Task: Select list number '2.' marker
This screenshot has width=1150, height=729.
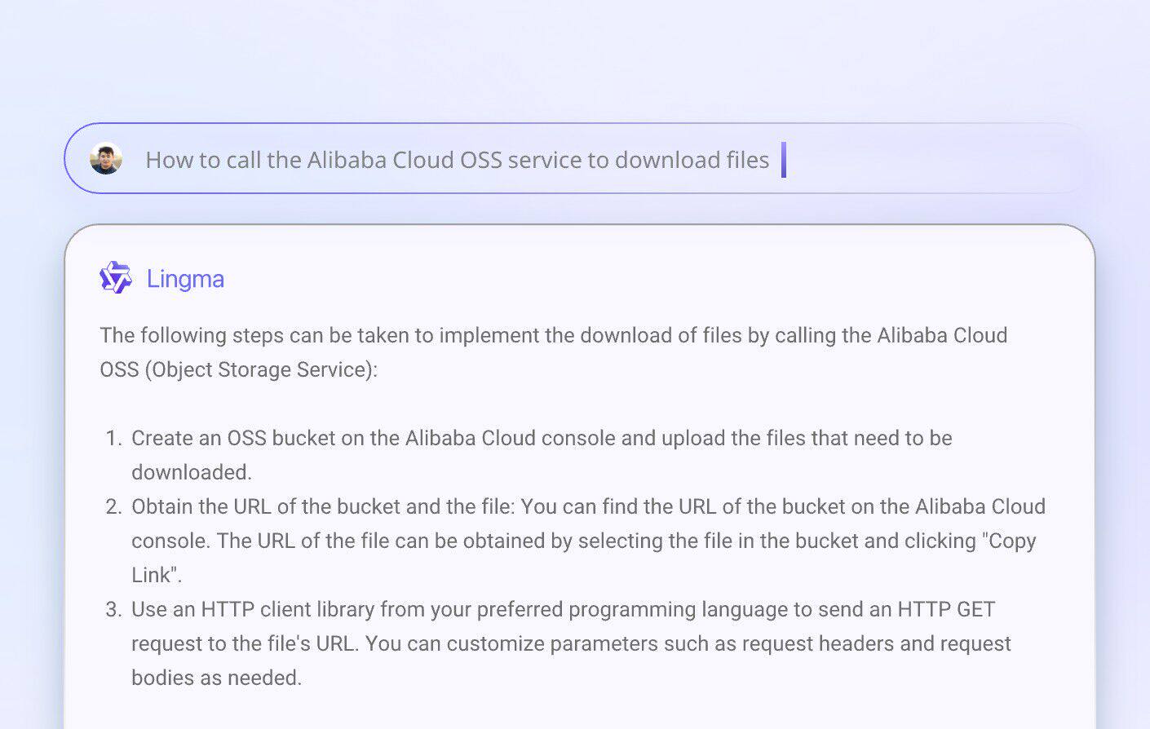Action: [x=113, y=506]
